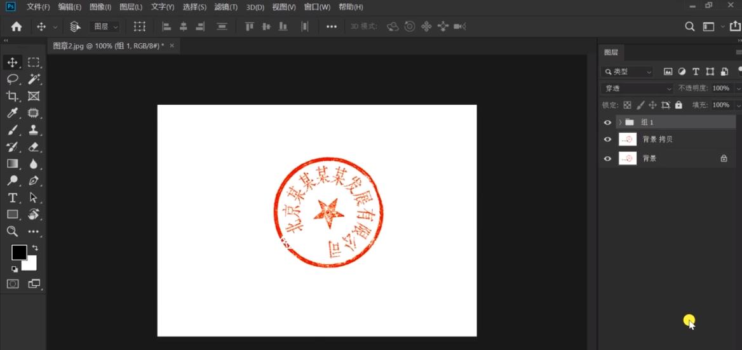This screenshot has width=742, height=350.
Task: Select the Path Selection arrow tool
Action: pyautogui.click(x=33, y=198)
